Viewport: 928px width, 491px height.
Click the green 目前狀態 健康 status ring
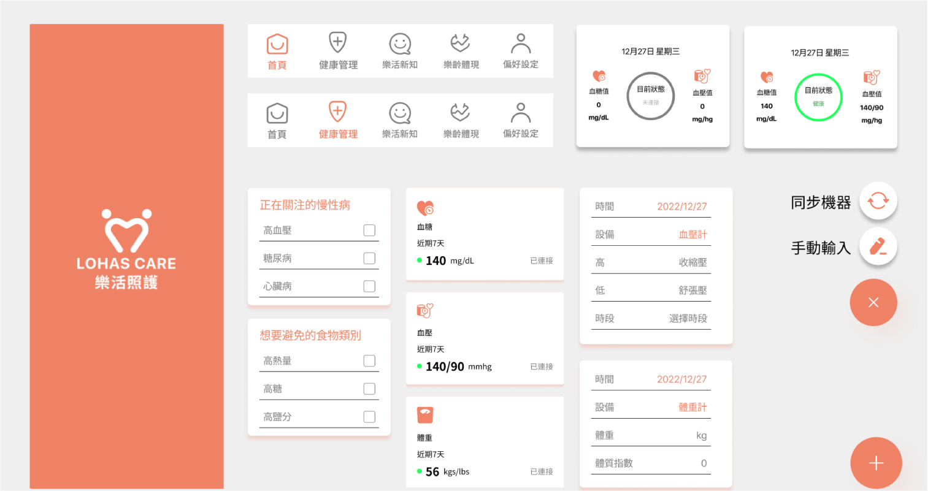[818, 97]
